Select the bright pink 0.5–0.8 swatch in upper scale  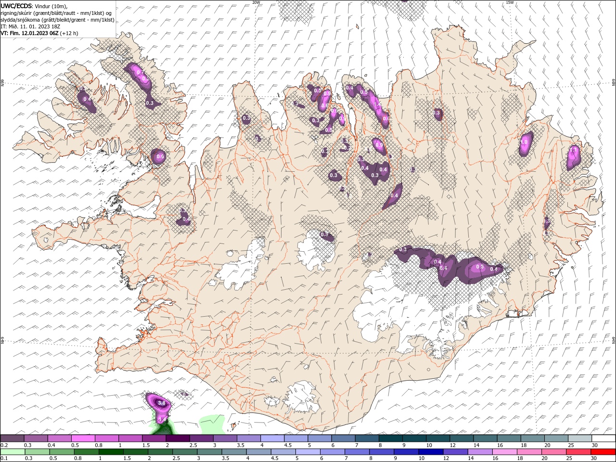coord(83,438)
